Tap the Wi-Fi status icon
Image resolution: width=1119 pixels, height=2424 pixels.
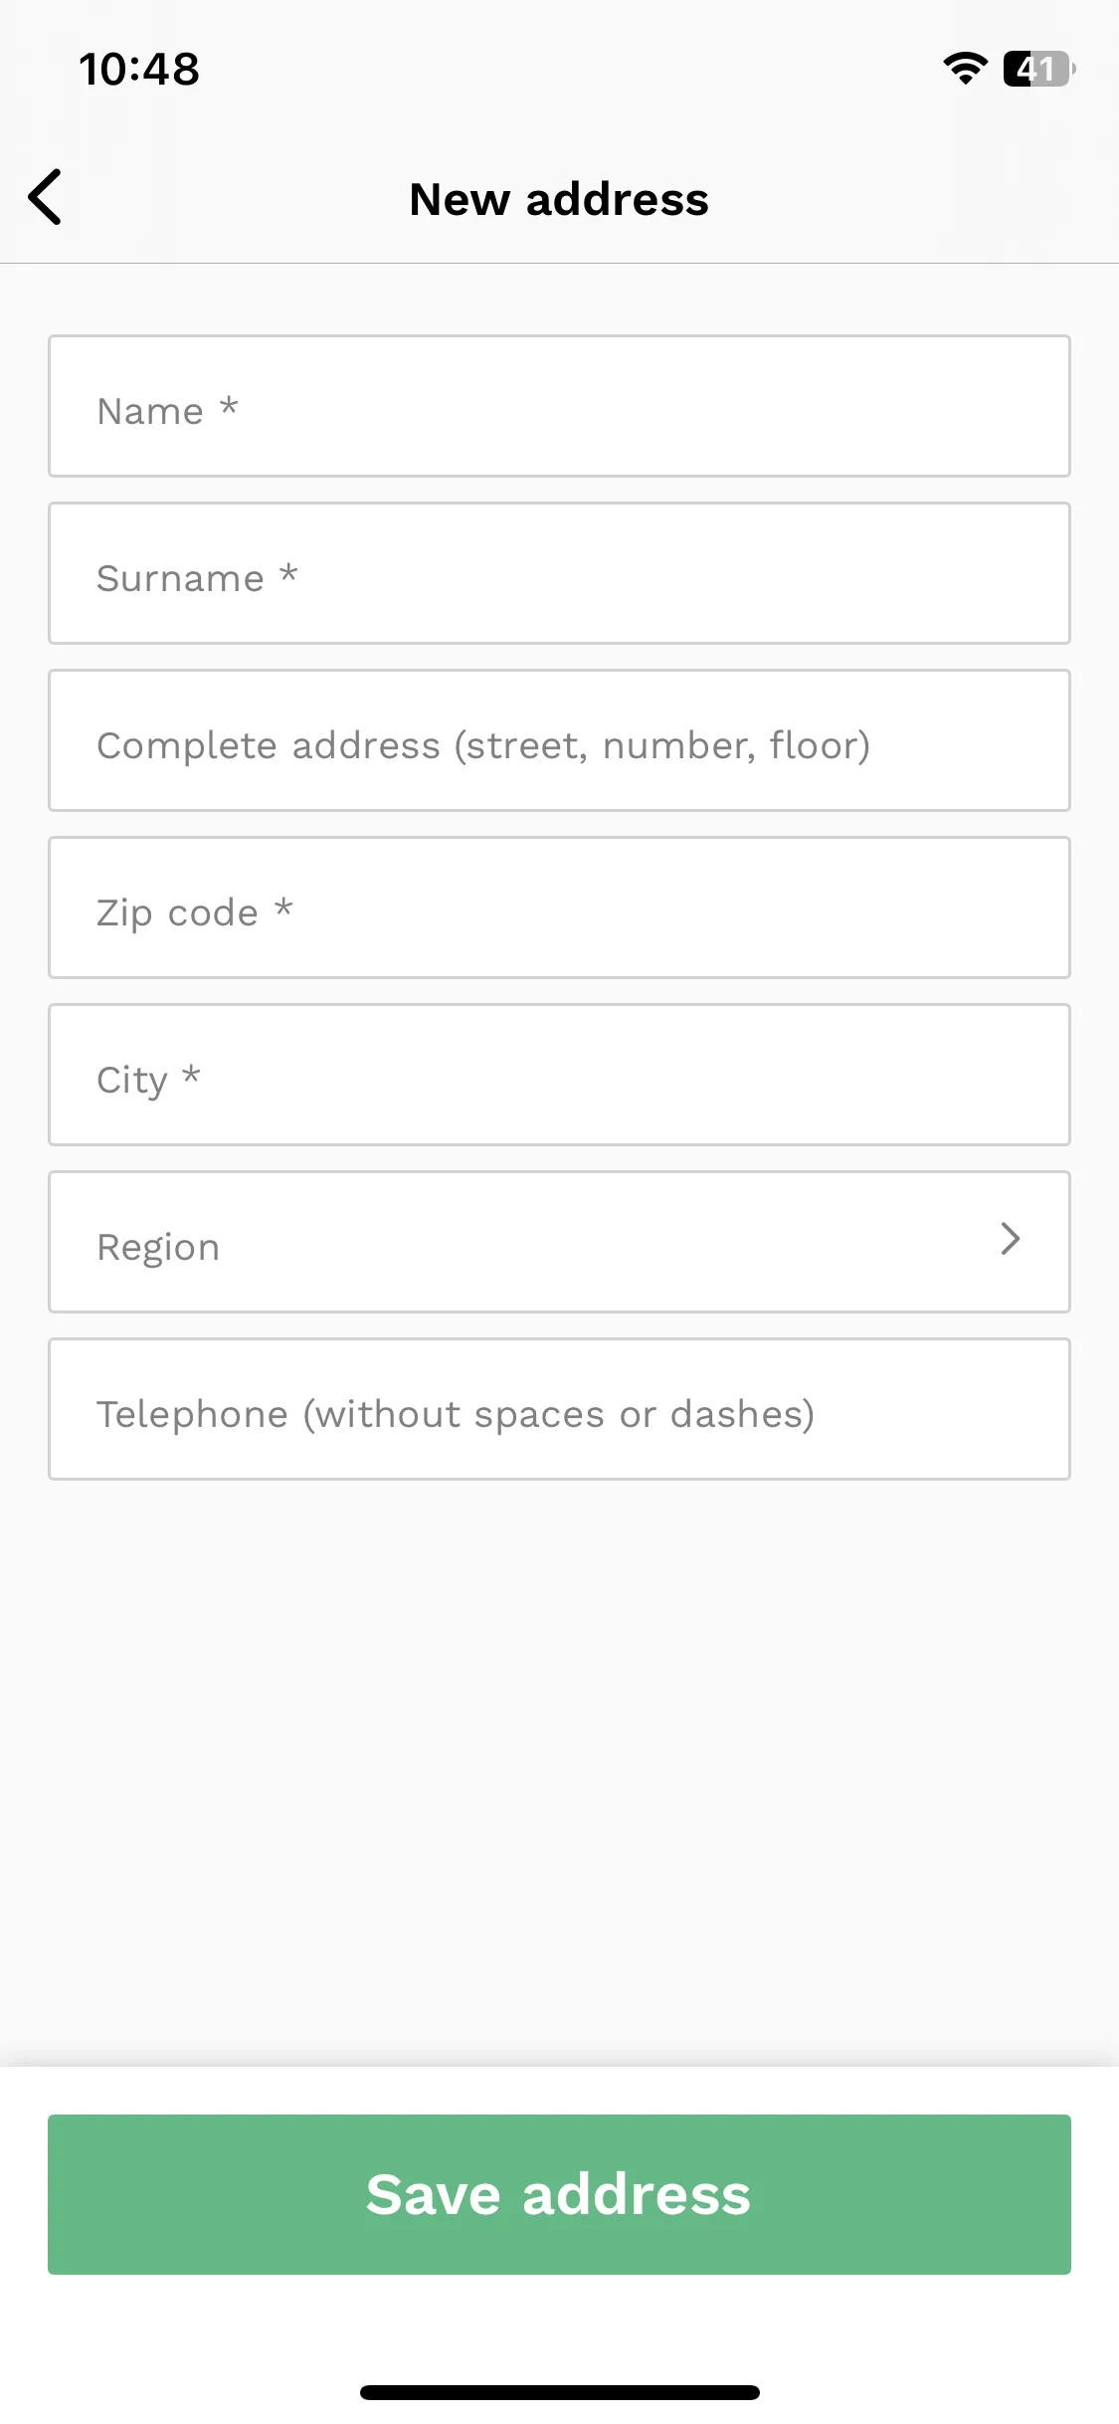(965, 69)
